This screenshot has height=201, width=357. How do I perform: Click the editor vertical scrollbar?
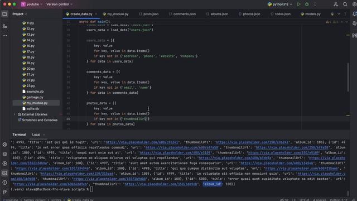tap(348, 78)
